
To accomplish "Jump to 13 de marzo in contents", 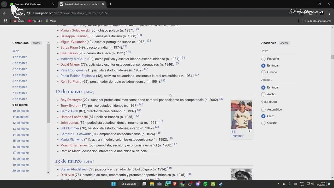I will 21,129.
